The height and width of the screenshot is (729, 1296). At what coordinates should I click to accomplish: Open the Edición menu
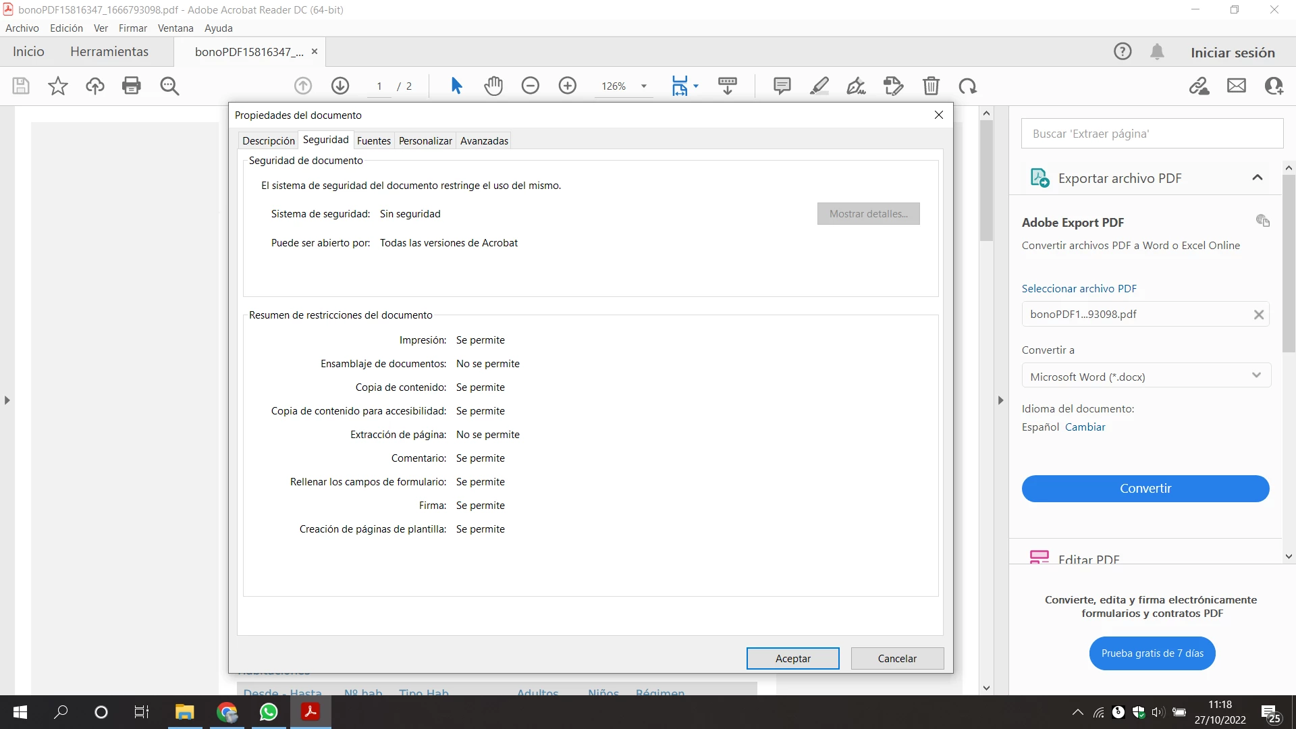66,28
